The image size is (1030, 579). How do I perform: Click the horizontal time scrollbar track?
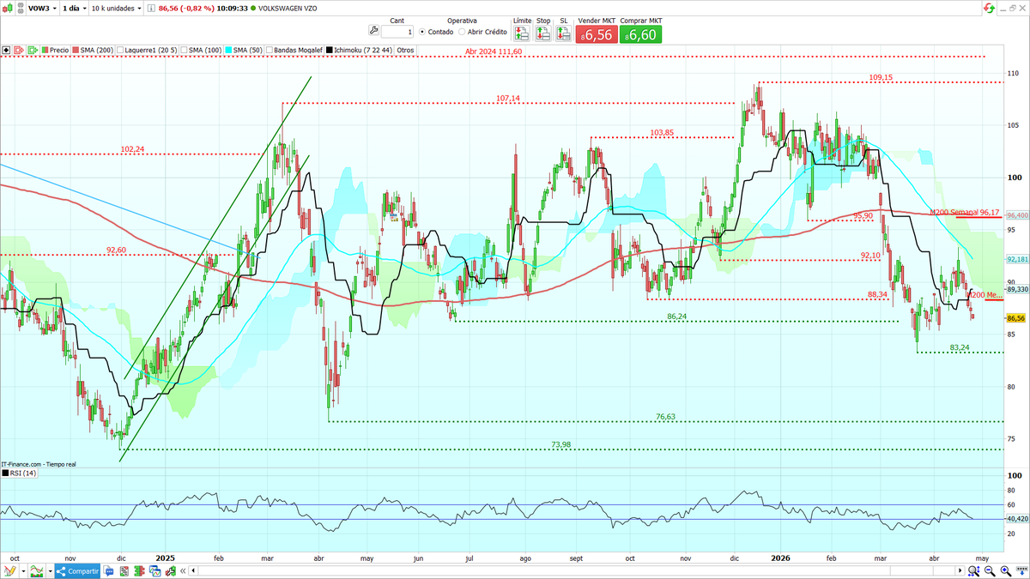coord(576,570)
